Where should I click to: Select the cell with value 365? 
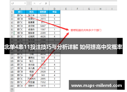pyautogui.click(x=43, y=75)
